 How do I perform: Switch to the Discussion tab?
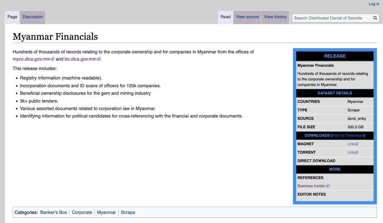[33, 17]
